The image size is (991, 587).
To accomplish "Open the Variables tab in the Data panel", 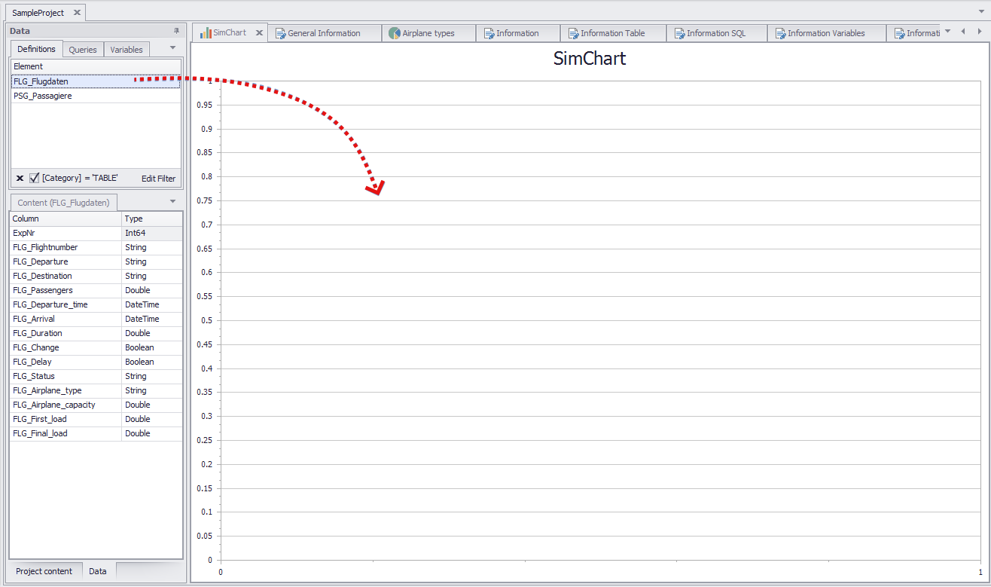I will click(x=126, y=49).
